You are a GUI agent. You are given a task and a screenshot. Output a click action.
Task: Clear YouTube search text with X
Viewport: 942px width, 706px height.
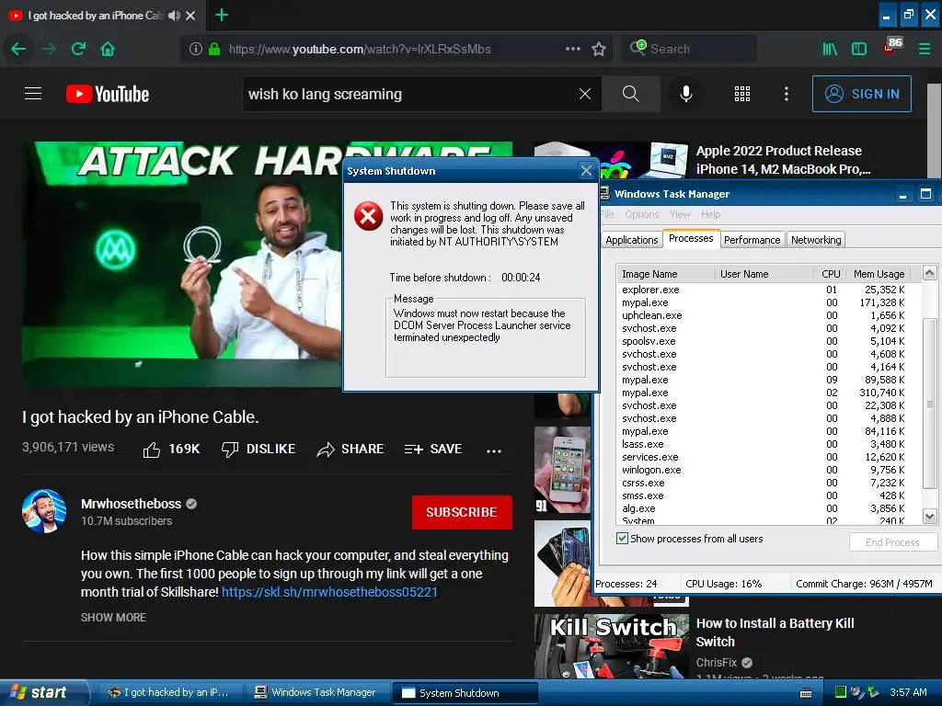click(x=584, y=94)
